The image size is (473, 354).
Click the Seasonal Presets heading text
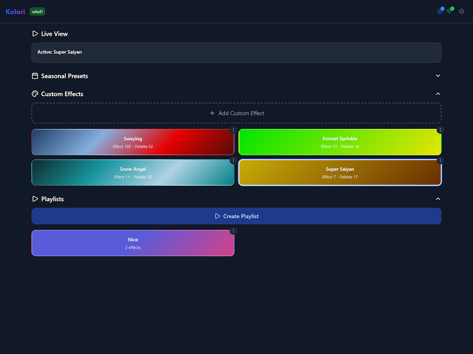tap(65, 76)
